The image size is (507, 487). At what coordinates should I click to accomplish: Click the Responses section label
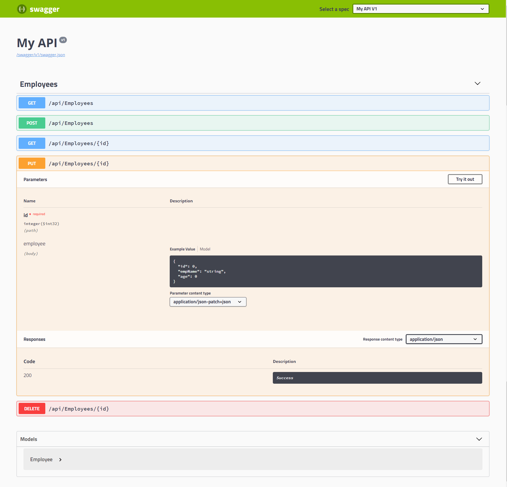point(34,339)
